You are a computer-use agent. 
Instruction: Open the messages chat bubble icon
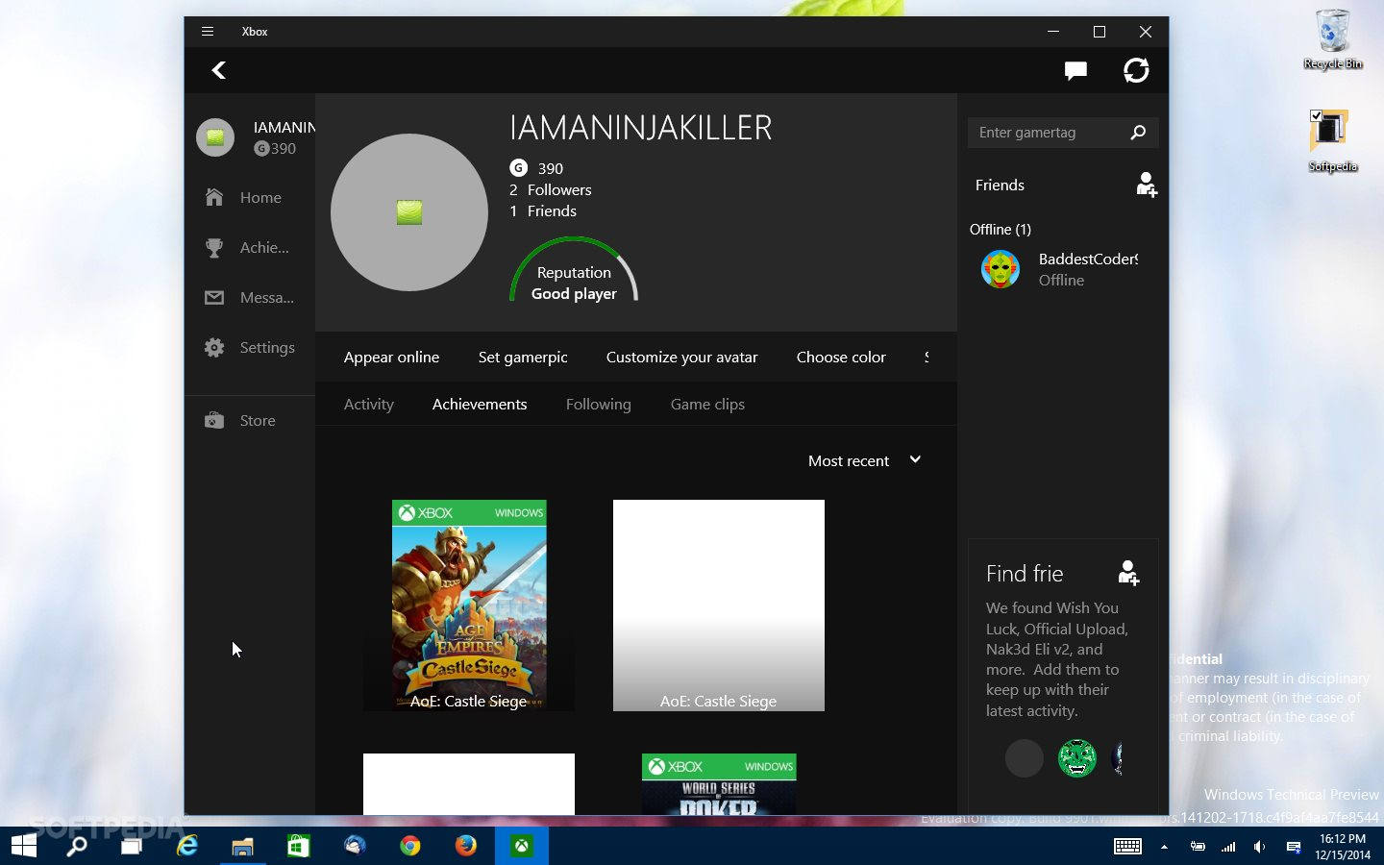(1075, 70)
